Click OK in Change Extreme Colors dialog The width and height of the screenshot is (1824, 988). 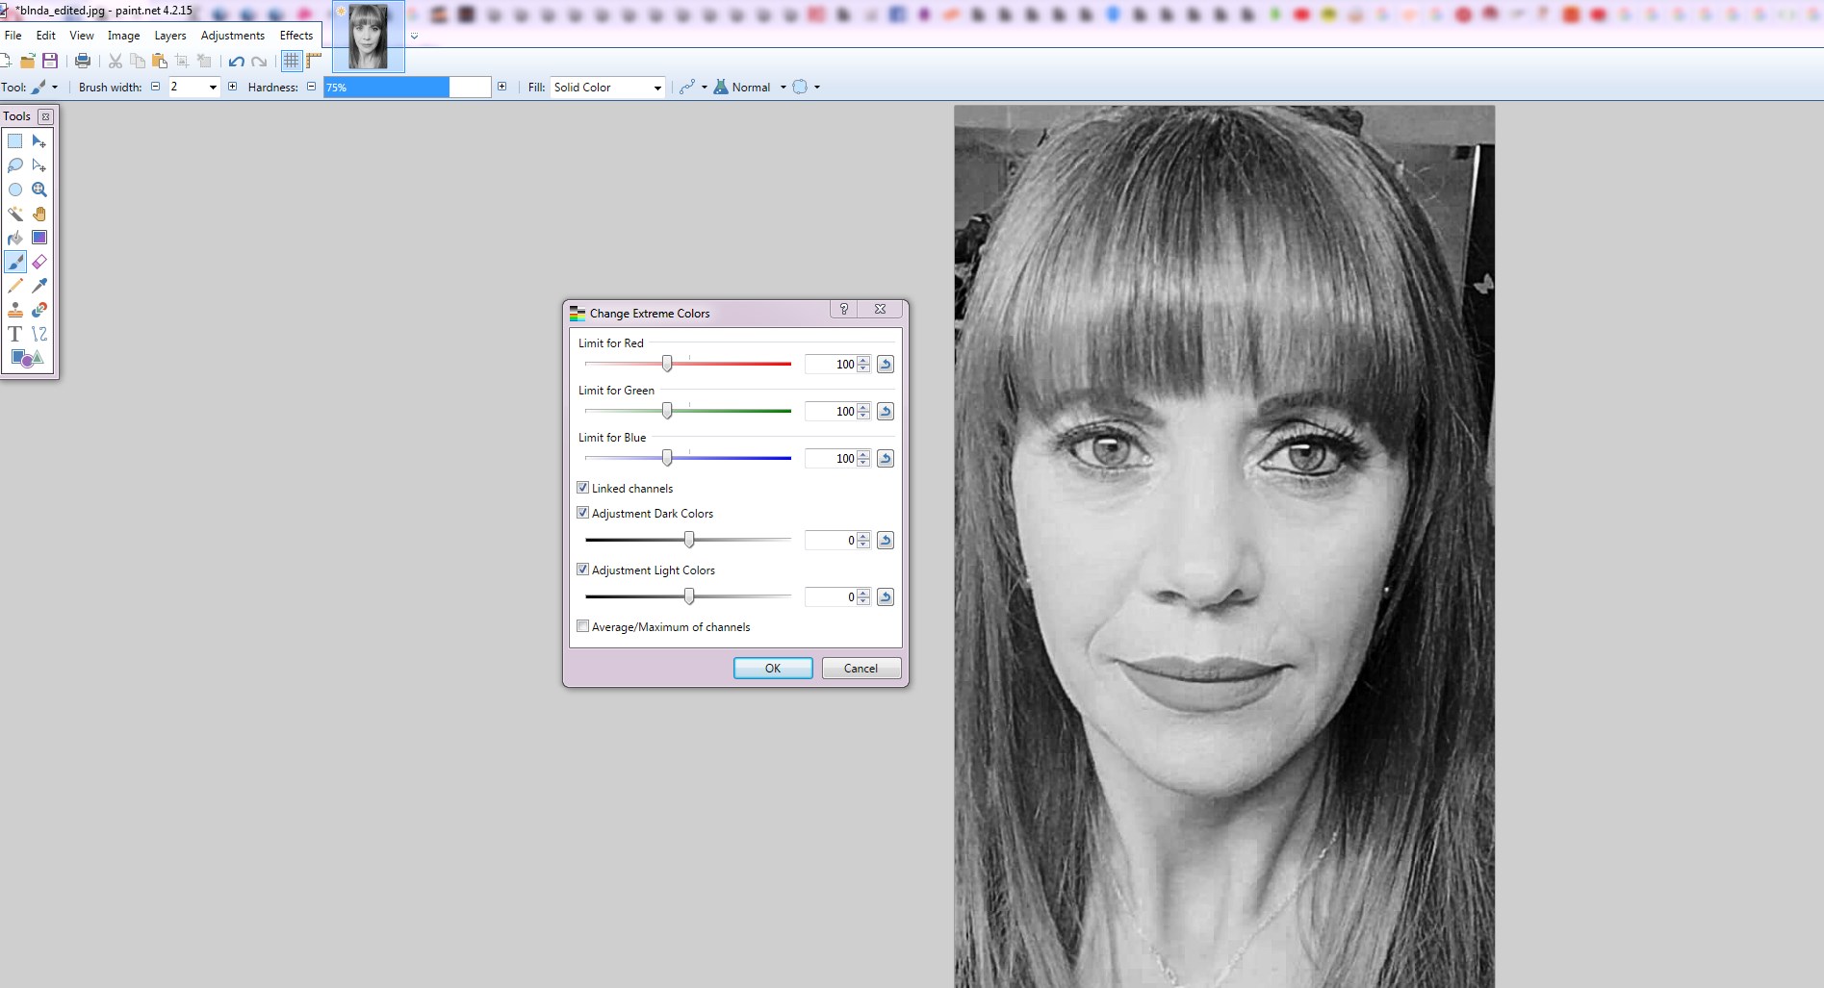pyautogui.click(x=773, y=669)
